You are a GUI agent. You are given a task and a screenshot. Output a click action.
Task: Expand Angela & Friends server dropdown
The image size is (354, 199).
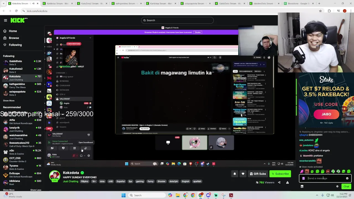pos(90,38)
